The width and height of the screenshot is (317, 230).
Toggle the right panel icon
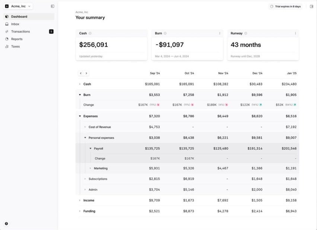[311, 6]
